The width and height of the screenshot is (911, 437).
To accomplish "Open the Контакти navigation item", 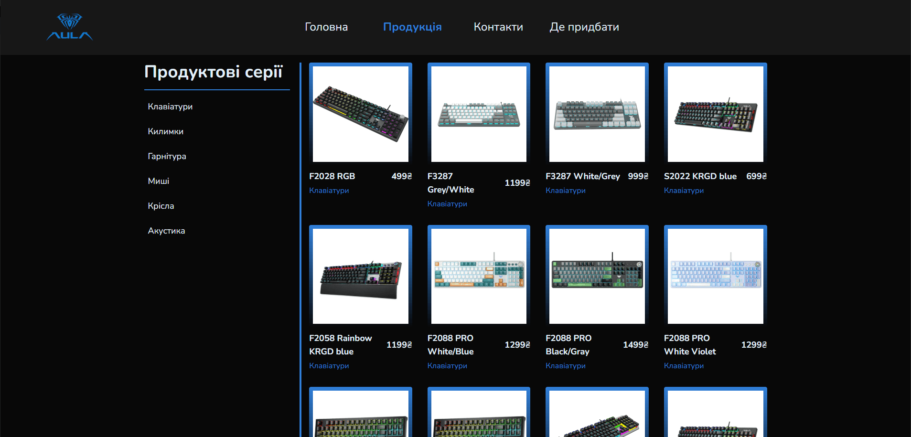I will pyautogui.click(x=498, y=27).
